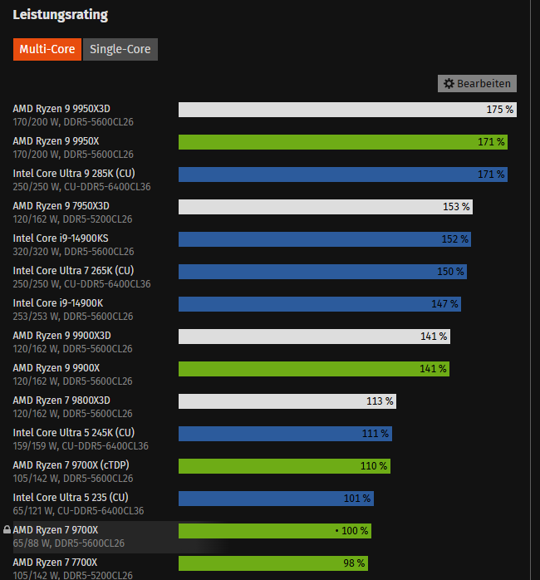
Task: Select the AMD Ryzen 9 9950X label
Action: (56, 141)
